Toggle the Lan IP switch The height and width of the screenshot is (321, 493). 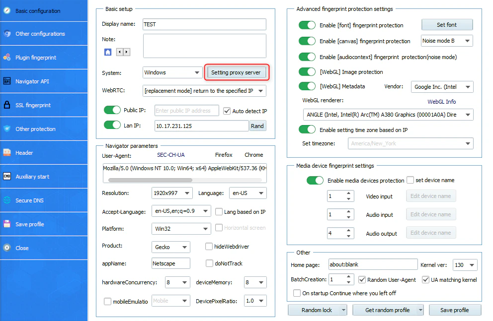[x=112, y=125]
